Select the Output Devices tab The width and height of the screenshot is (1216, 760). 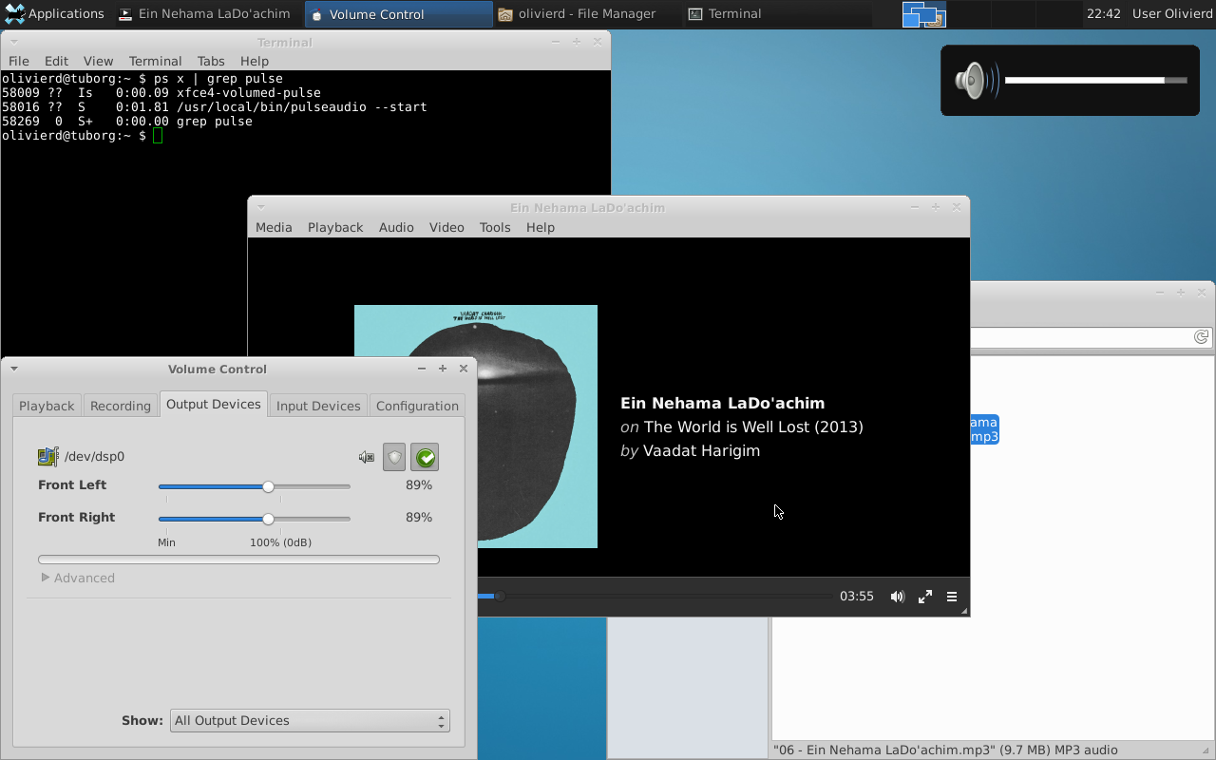pyautogui.click(x=214, y=404)
